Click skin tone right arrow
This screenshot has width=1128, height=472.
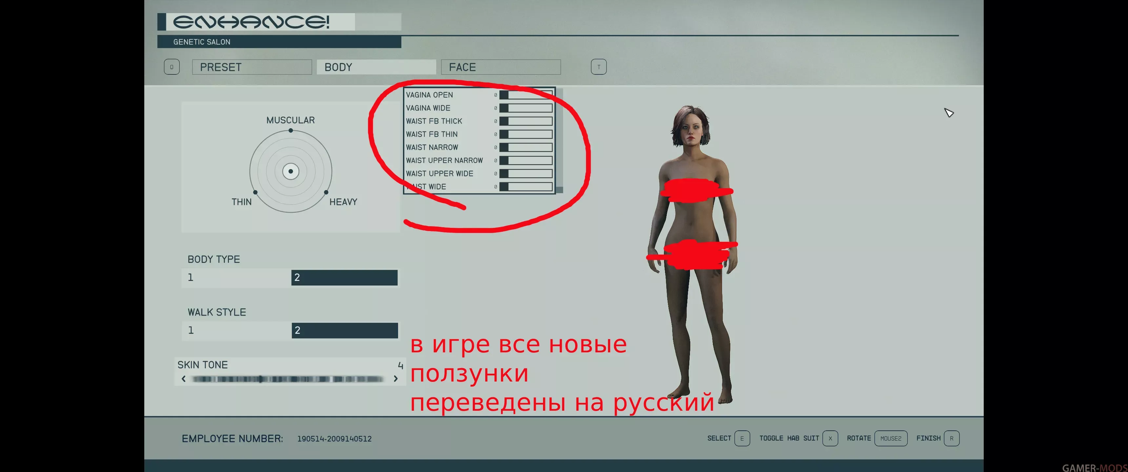395,379
